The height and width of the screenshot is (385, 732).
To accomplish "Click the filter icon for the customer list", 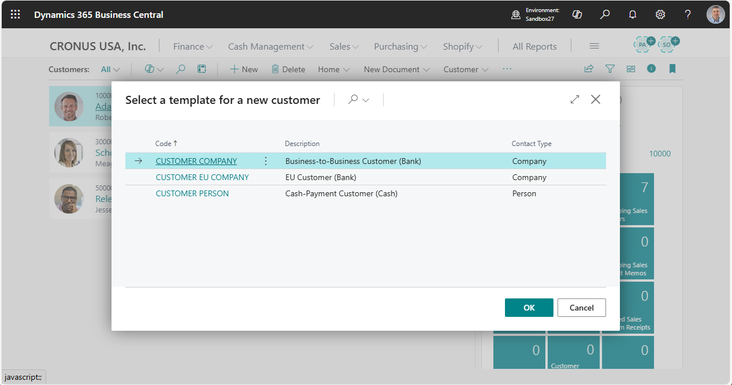I will 610,69.
